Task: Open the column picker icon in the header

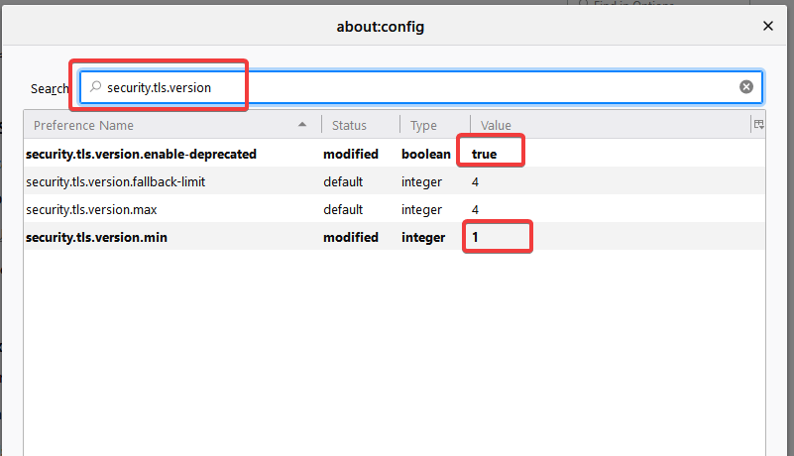Action: 758,125
